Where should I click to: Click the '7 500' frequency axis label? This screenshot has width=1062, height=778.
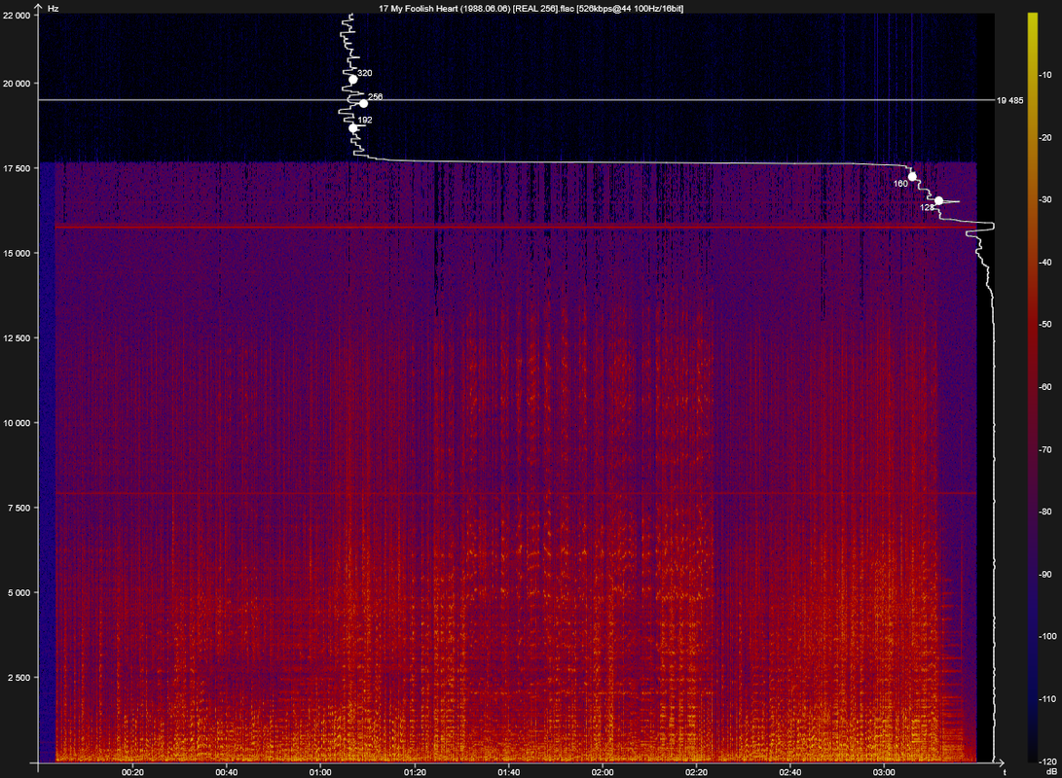point(18,508)
